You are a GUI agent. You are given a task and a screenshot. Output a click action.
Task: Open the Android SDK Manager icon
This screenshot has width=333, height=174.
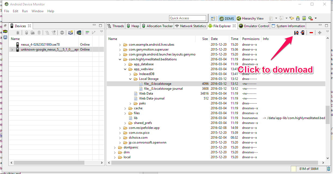[x=298, y=18]
